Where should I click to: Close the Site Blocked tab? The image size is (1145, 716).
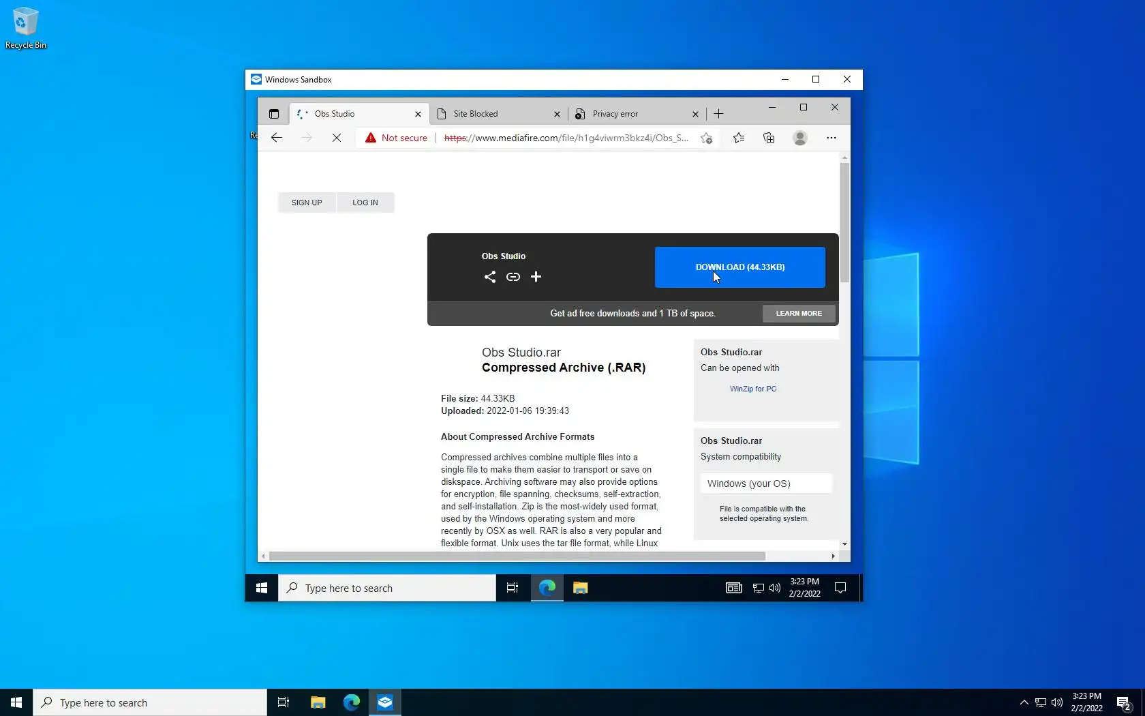click(557, 114)
